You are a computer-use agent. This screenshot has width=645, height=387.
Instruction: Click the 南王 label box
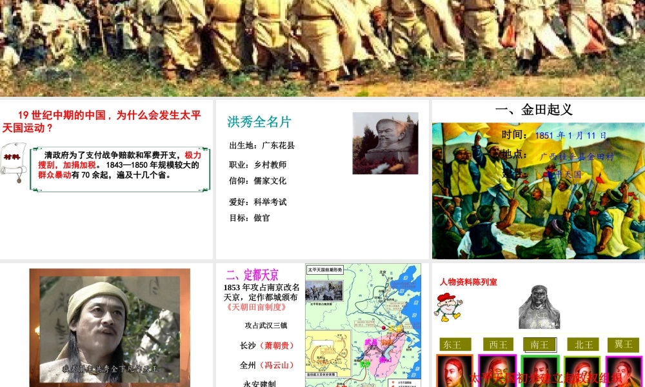click(540, 344)
